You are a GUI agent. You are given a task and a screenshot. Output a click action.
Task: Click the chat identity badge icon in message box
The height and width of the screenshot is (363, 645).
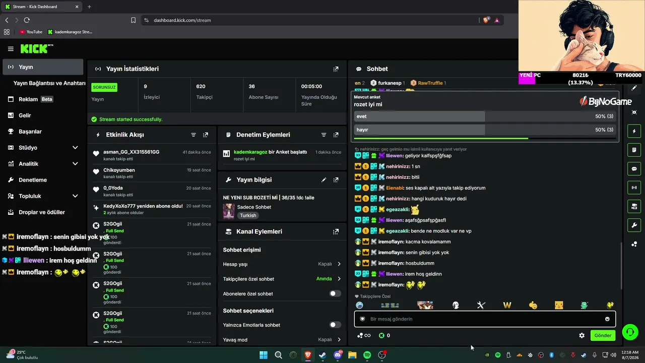tap(362, 319)
